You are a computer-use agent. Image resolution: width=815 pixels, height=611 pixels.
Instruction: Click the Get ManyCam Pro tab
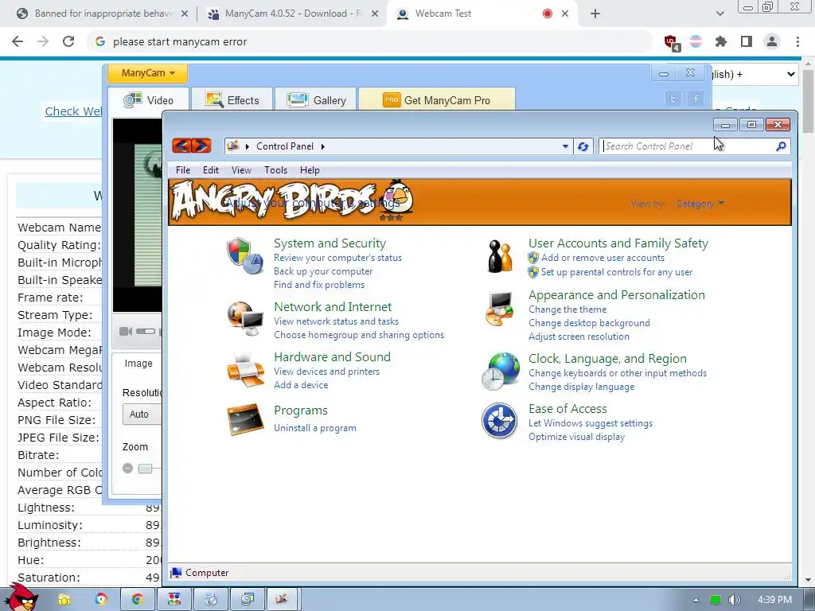pos(437,99)
